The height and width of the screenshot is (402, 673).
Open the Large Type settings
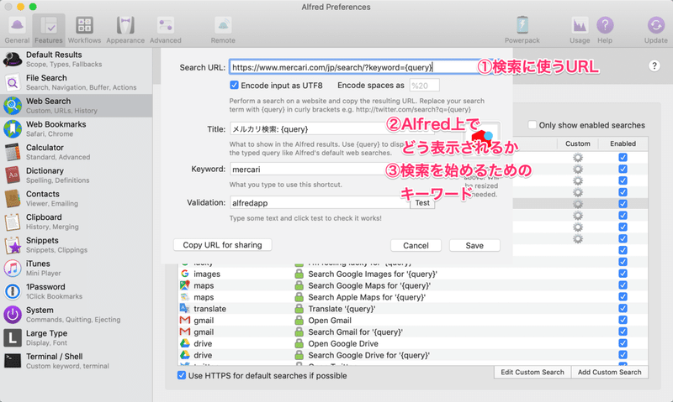[x=77, y=337]
